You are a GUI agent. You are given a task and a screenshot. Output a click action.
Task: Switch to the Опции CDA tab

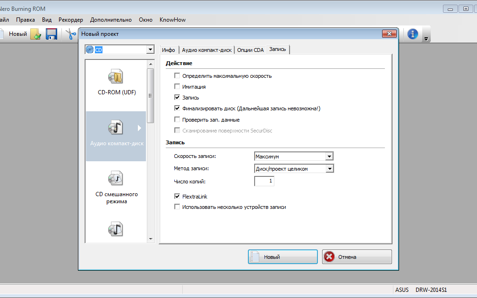pos(250,50)
